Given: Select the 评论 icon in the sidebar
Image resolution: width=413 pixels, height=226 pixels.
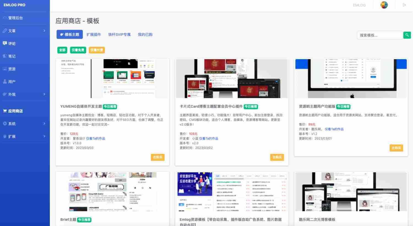Looking at the screenshot, I should (x=5, y=43).
